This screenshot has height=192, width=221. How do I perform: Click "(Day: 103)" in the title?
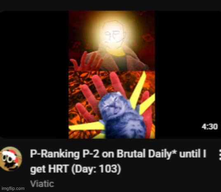(x=96, y=169)
